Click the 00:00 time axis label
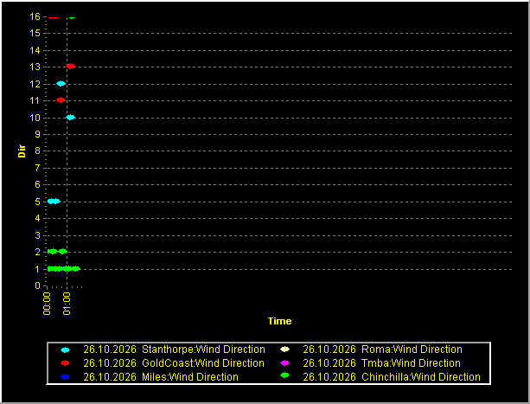Screen dimensions: 530x404 click(x=47, y=304)
